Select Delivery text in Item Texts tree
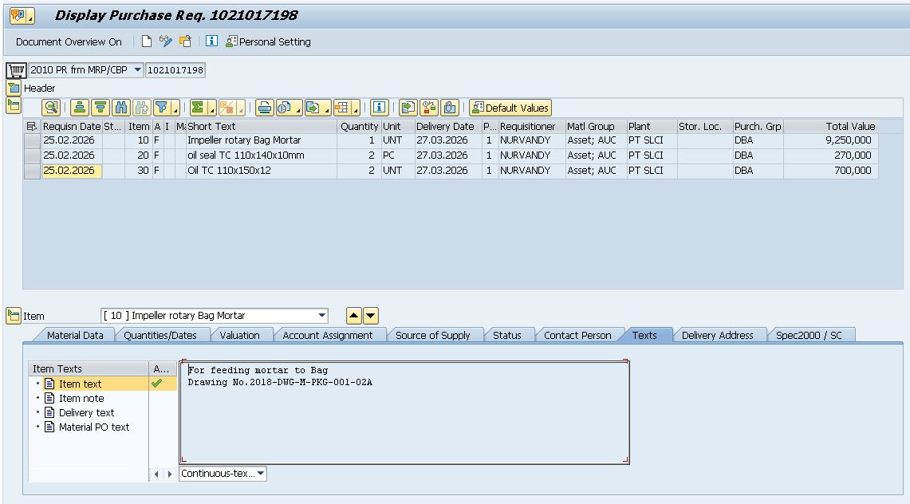The image size is (910, 504). pyautogui.click(x=86, y=413)
